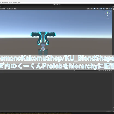Open the Gizmos dropdown in Scene toolbar
Screen dimensions: 114x114
click(x=110, y=9)
